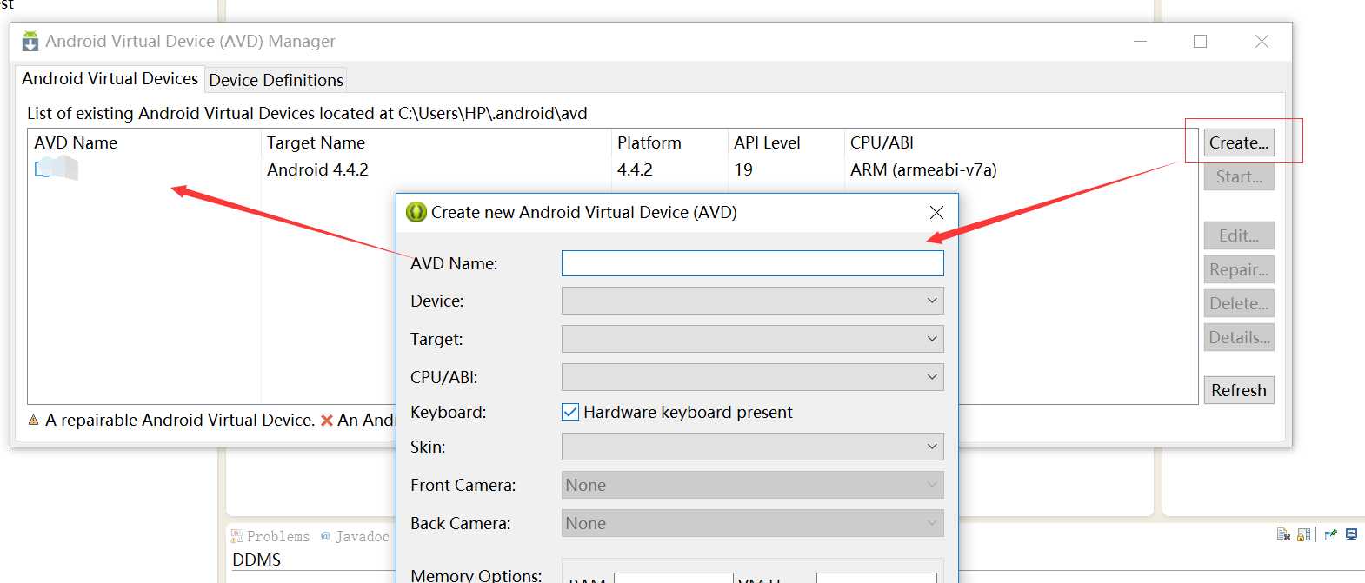
Task: Minimize the AVD Manager window
Action: point(1140,41)
